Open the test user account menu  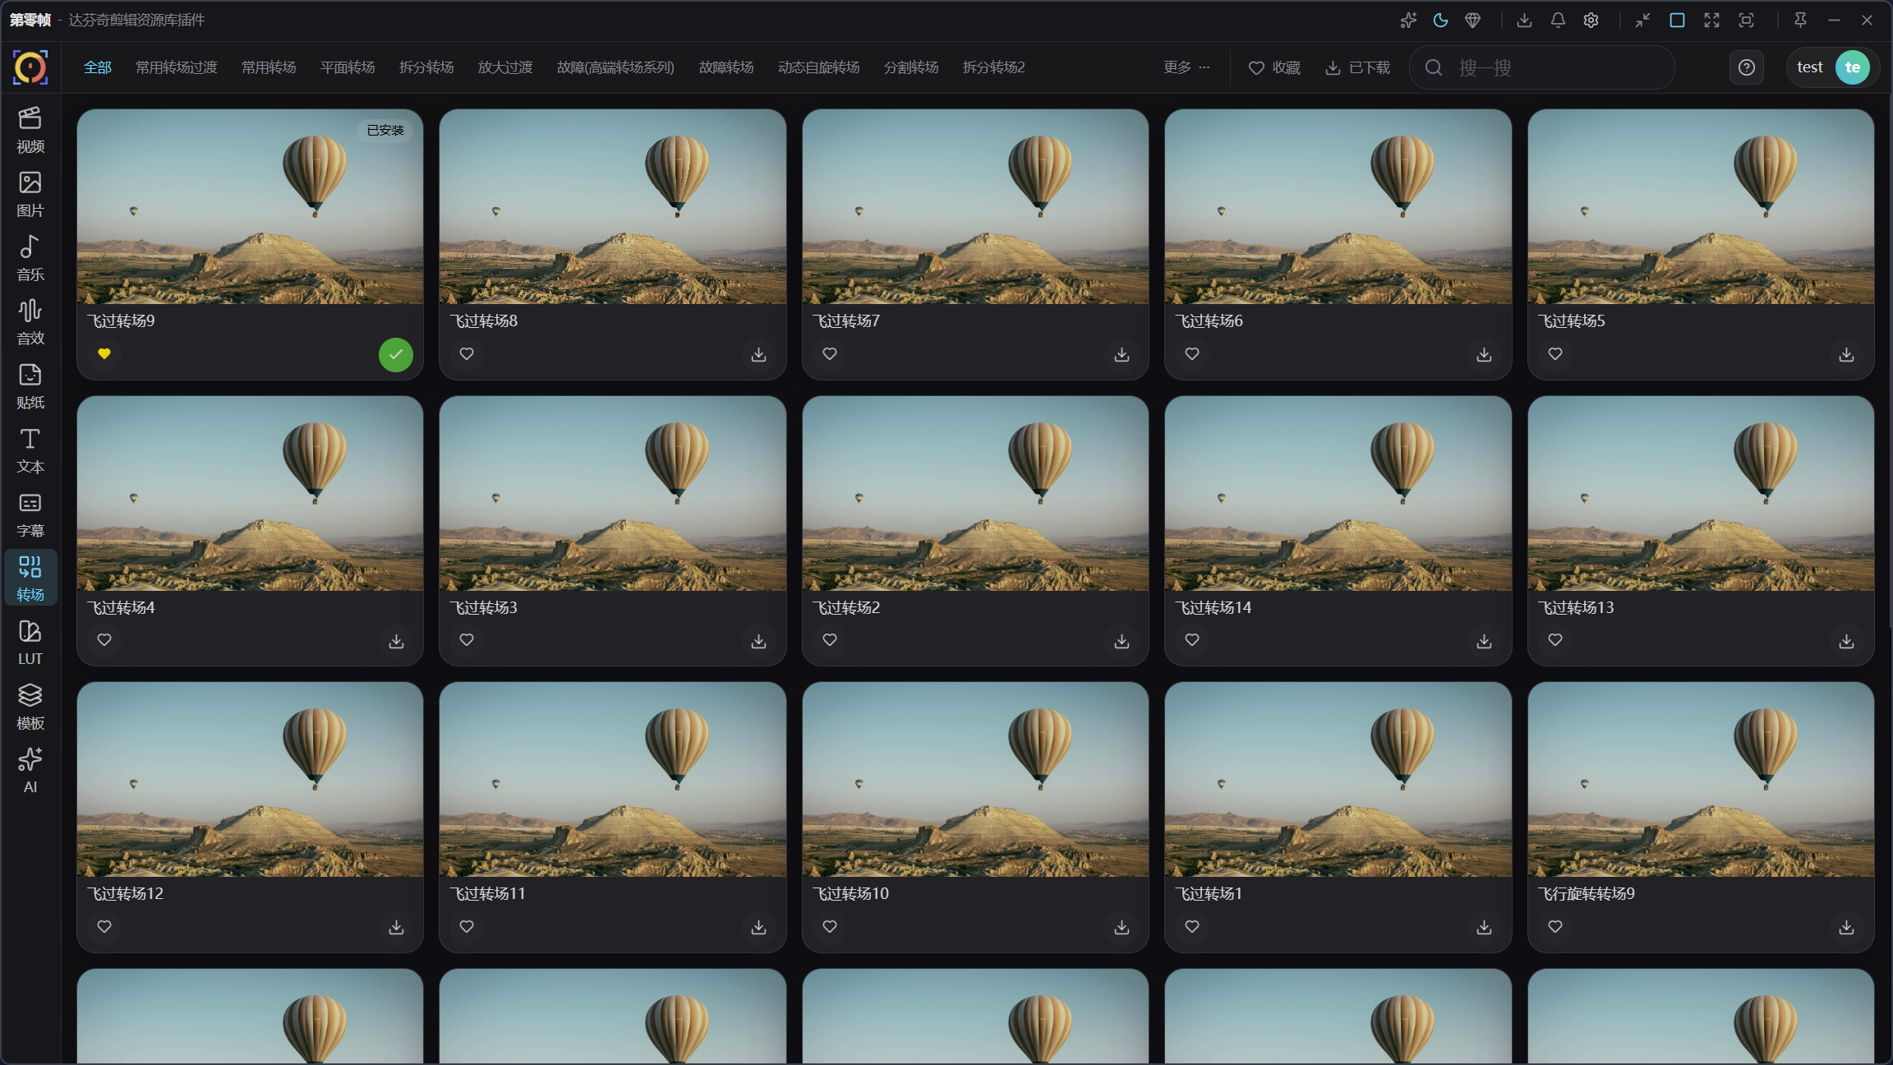pos(1832,67)
